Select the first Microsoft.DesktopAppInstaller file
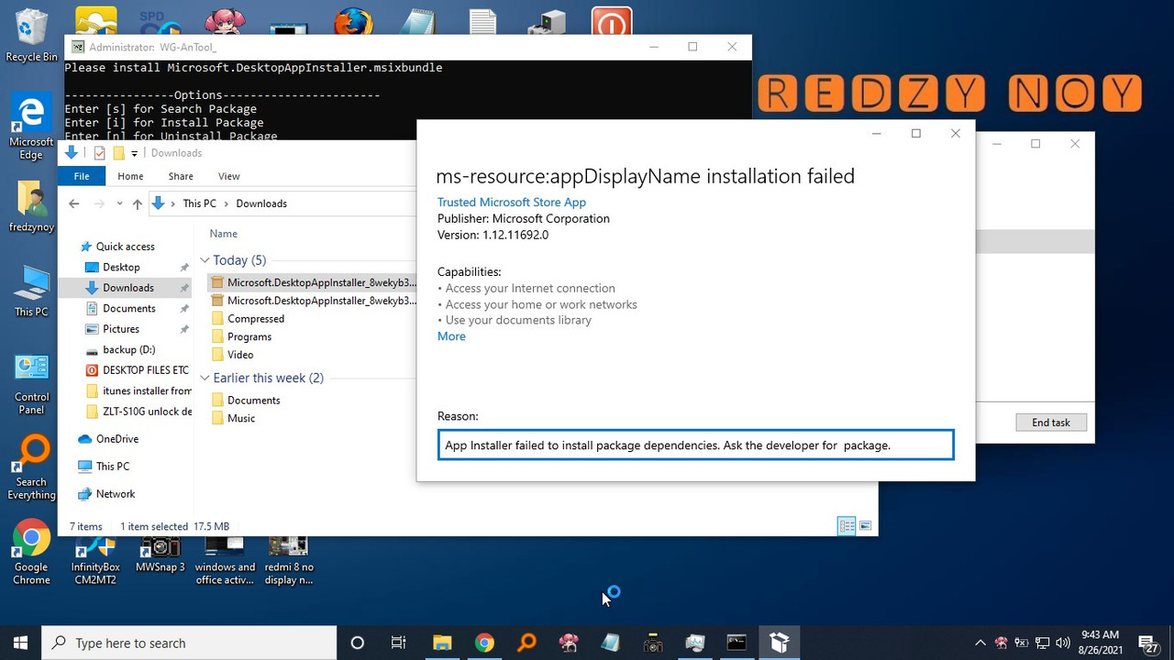 tap(313, 282)
